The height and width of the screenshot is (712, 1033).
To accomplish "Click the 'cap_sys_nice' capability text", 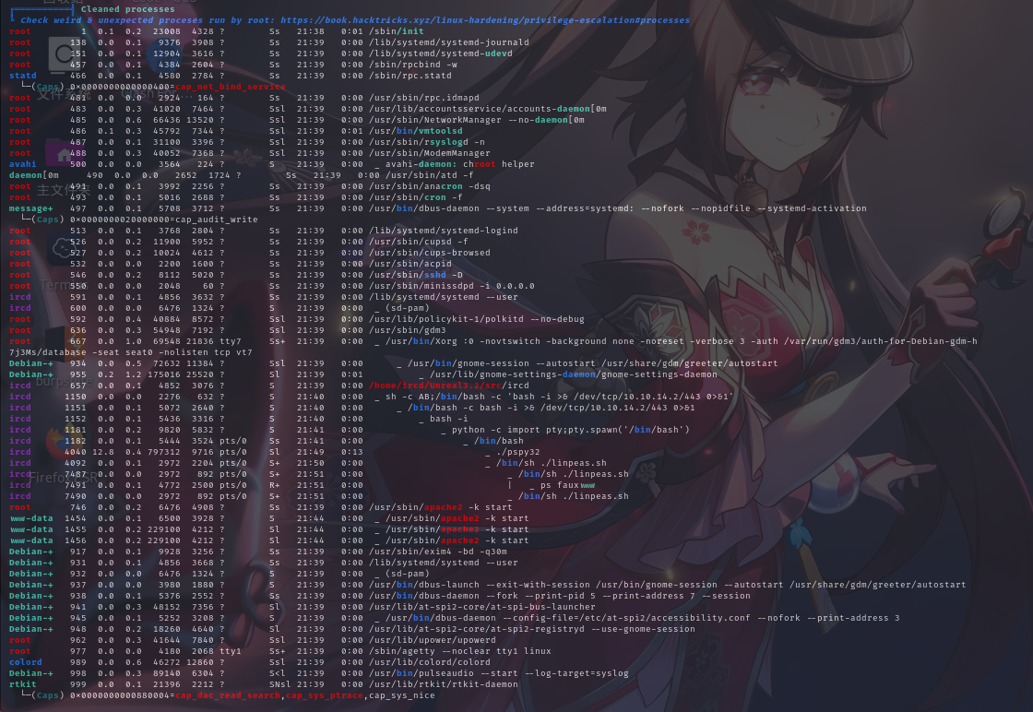I will click(402, 696).
